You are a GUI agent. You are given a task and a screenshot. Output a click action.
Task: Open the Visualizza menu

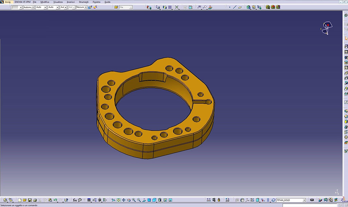pos(58,2)
